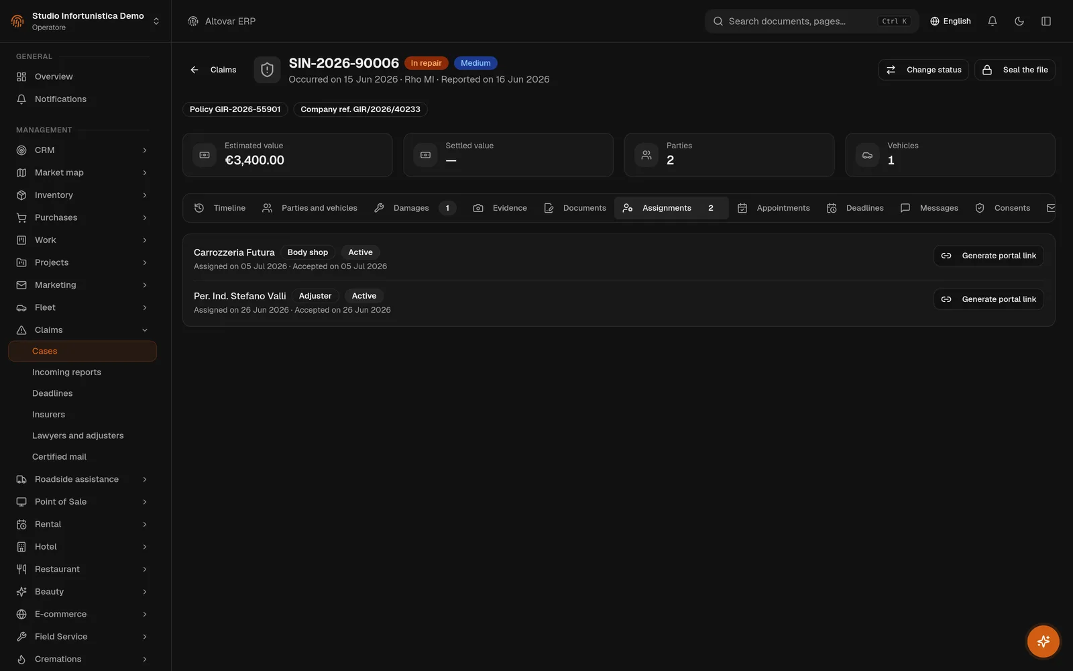Click the Cremations flame icon
The height and width of the screenshot is (671, 1073).
(21, 660)
